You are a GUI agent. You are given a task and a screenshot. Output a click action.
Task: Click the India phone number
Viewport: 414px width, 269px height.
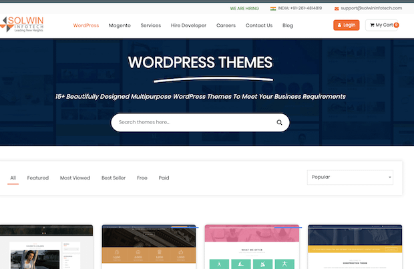click(300, 8)
